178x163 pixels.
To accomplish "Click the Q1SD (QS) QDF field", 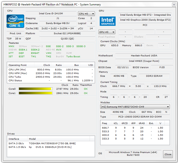I will click(x=67, y=39).
